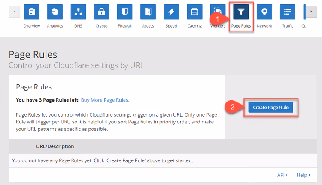Screen dimensions: 322x185
Task: Show more navigation items with right arrow
Action: [x=311, y=12]
